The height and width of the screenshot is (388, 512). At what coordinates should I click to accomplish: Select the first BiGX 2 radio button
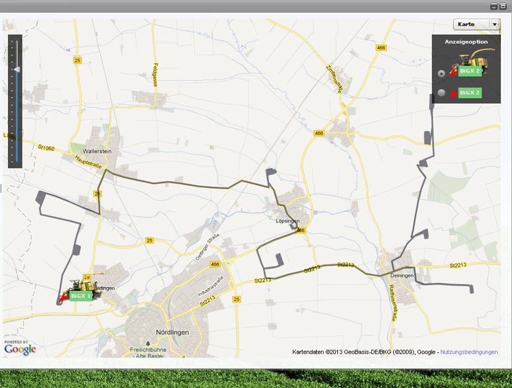(442, 74)
